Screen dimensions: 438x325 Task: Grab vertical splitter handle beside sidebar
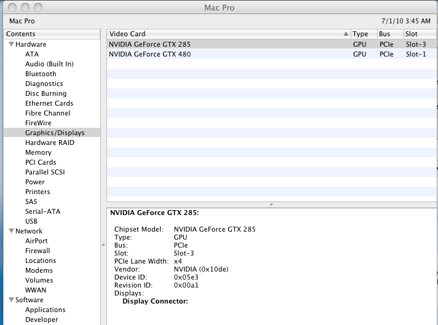103,245
